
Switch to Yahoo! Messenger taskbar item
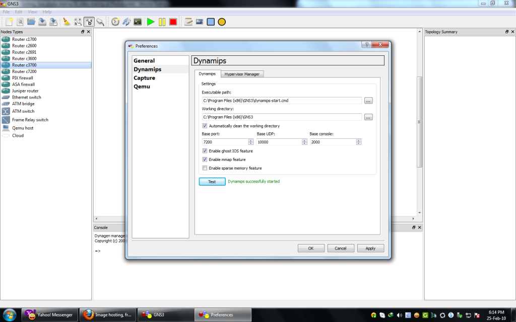click(x=50, y=315)
